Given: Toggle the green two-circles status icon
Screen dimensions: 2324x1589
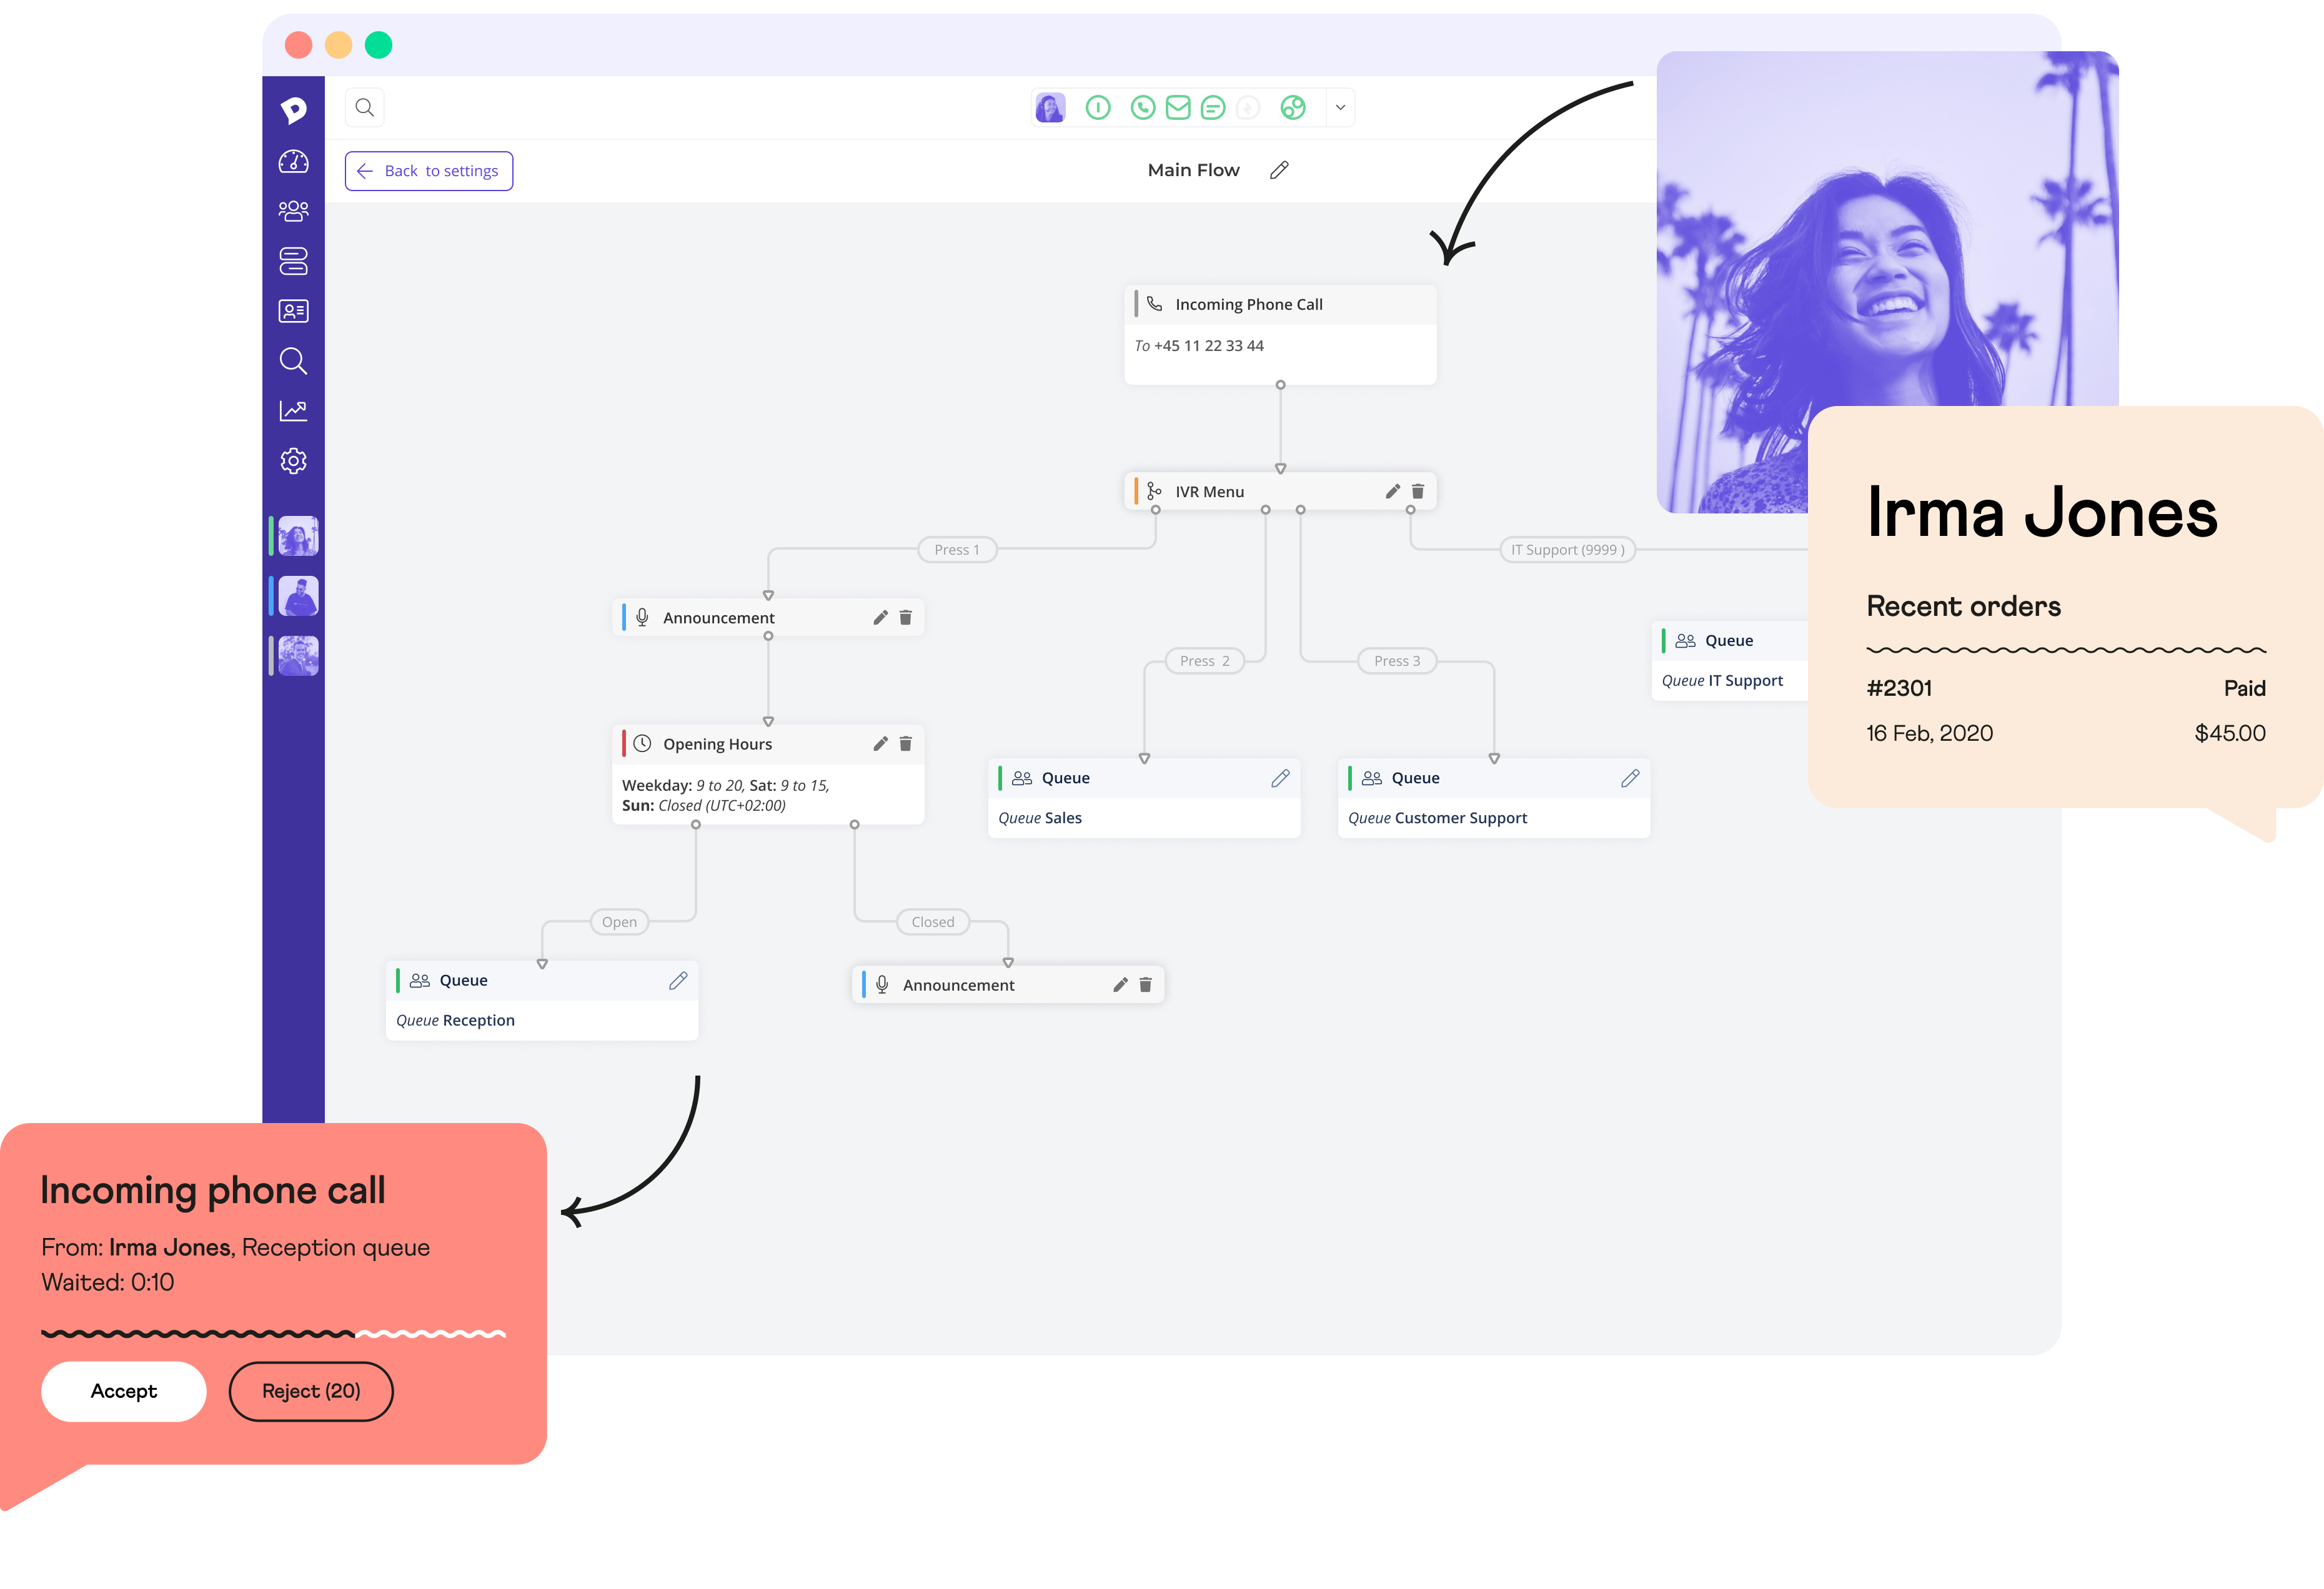Looking at the screenshot, I should (1293, 107).
